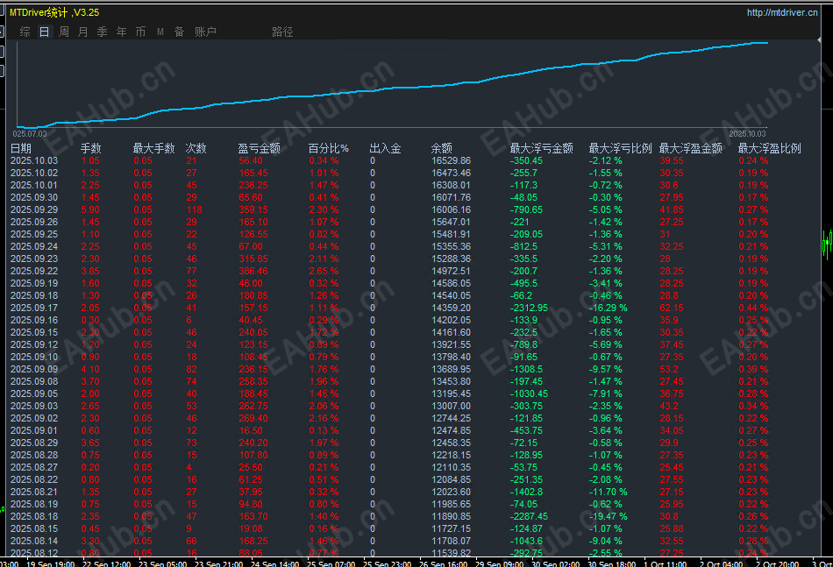Click the profit amount 386.46
This screenshot has height=567, width=833.
coord(253,272)
